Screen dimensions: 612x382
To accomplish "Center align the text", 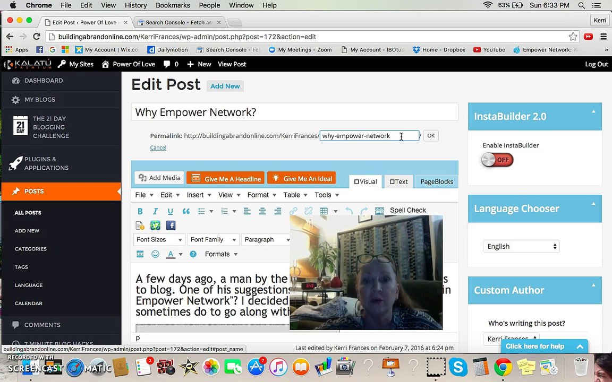I will (262, 211).
